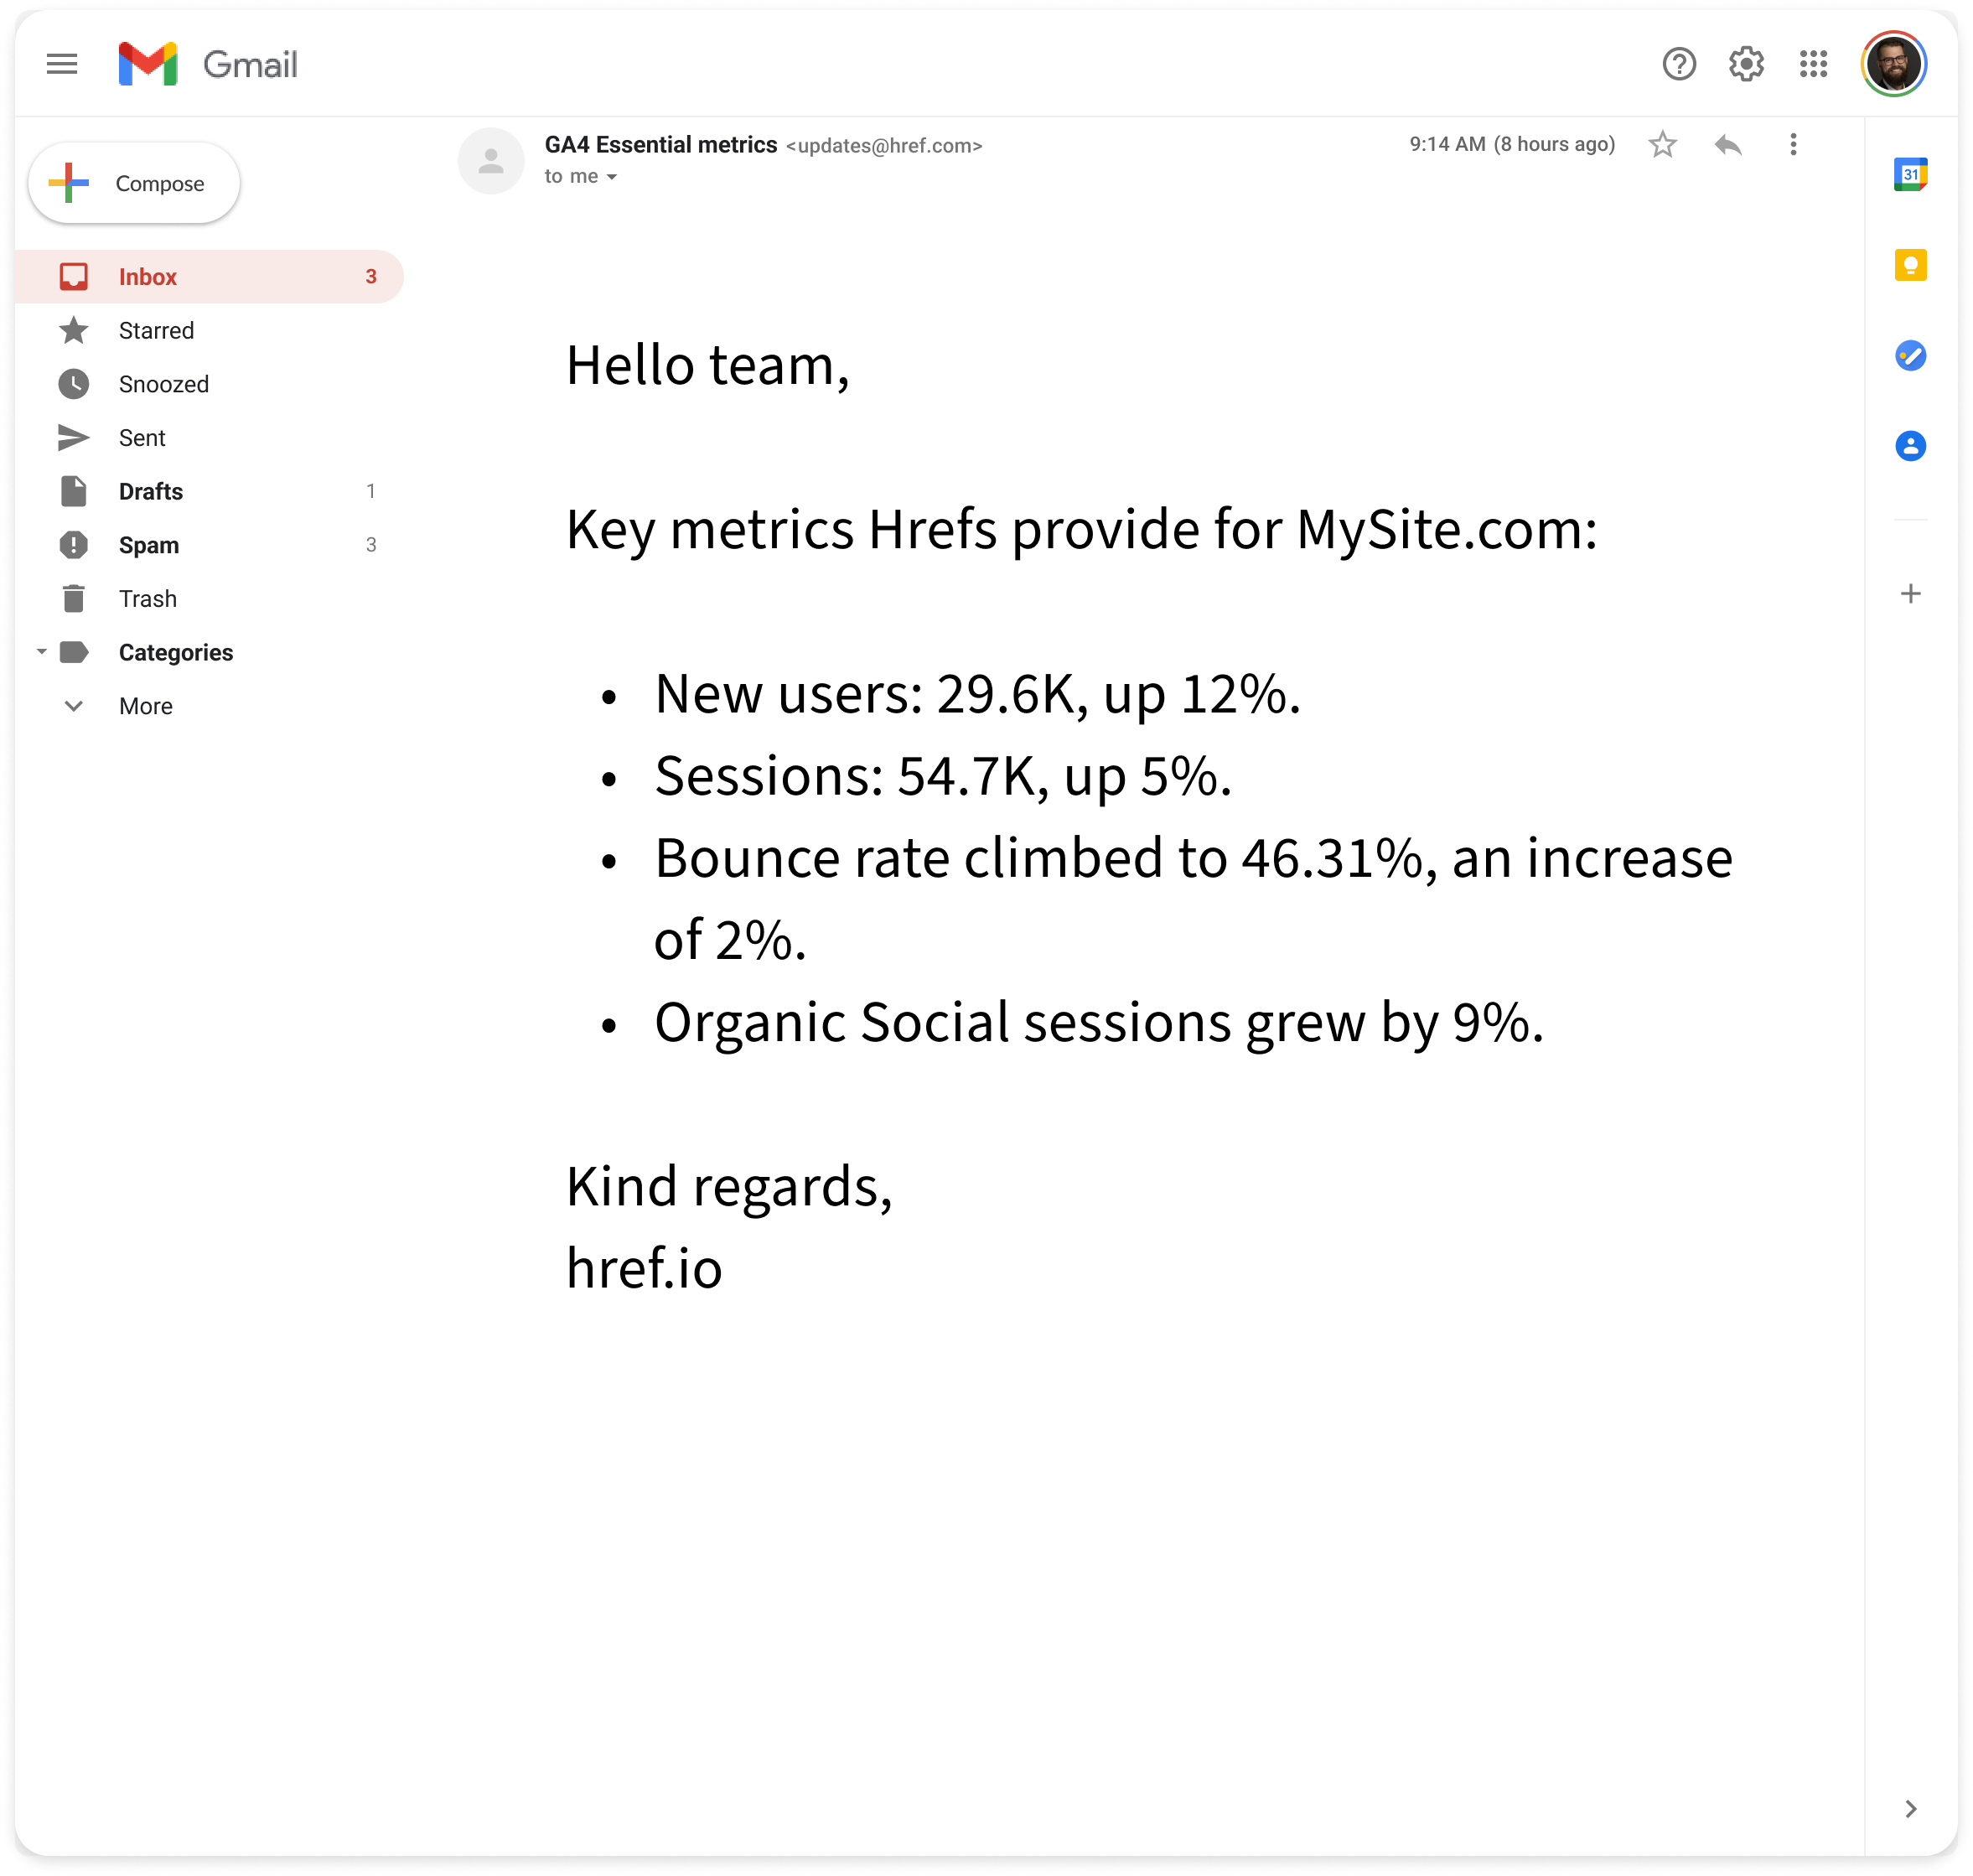Click the Categories label
Viewport: 1973px width, 1876px height.
coord(176,652)
